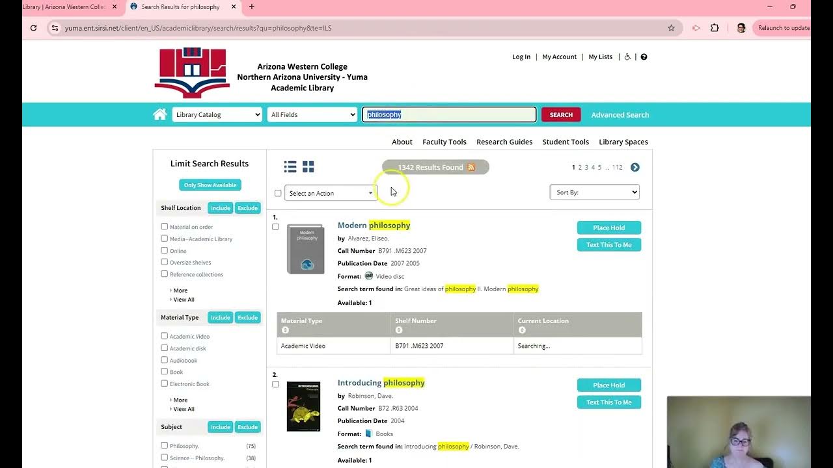
Task: Open new browser tab
Action: click(x=252, y=7)
